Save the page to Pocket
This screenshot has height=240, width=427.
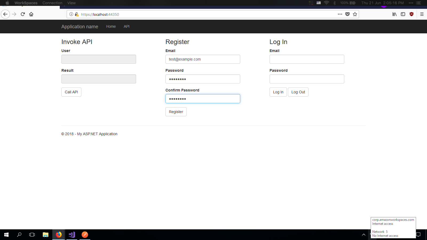pos(347,14)
